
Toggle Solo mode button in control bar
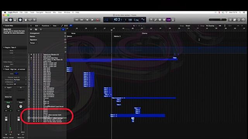(x=160, y=20)
